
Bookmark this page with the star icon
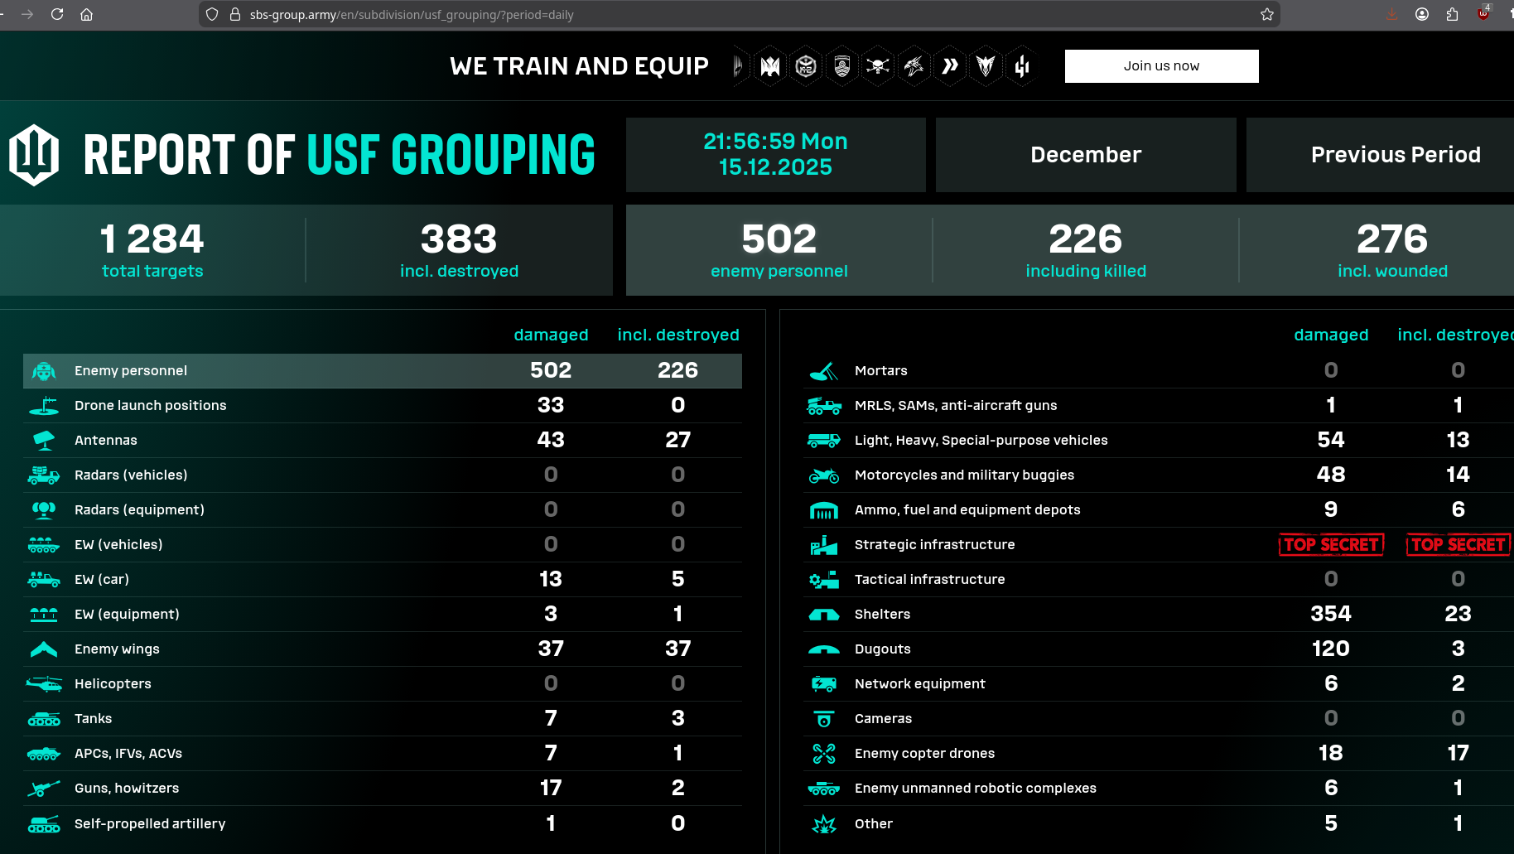coord(1267,14)
